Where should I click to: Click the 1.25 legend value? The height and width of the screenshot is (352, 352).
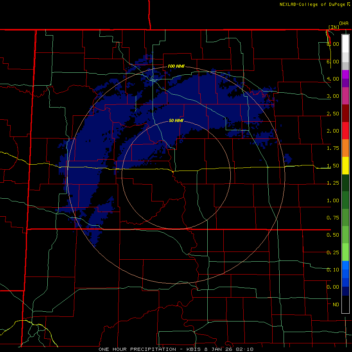[x=333, y=183]
